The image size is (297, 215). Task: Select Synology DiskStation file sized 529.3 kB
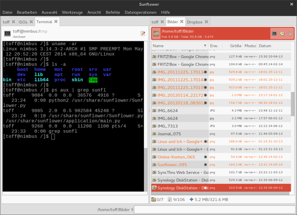click(x=221, y=180)
